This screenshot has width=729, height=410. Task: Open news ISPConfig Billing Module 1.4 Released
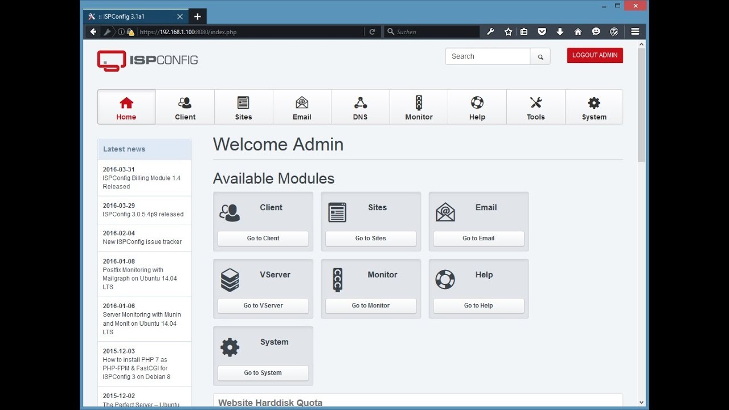(x=142, y=182)
